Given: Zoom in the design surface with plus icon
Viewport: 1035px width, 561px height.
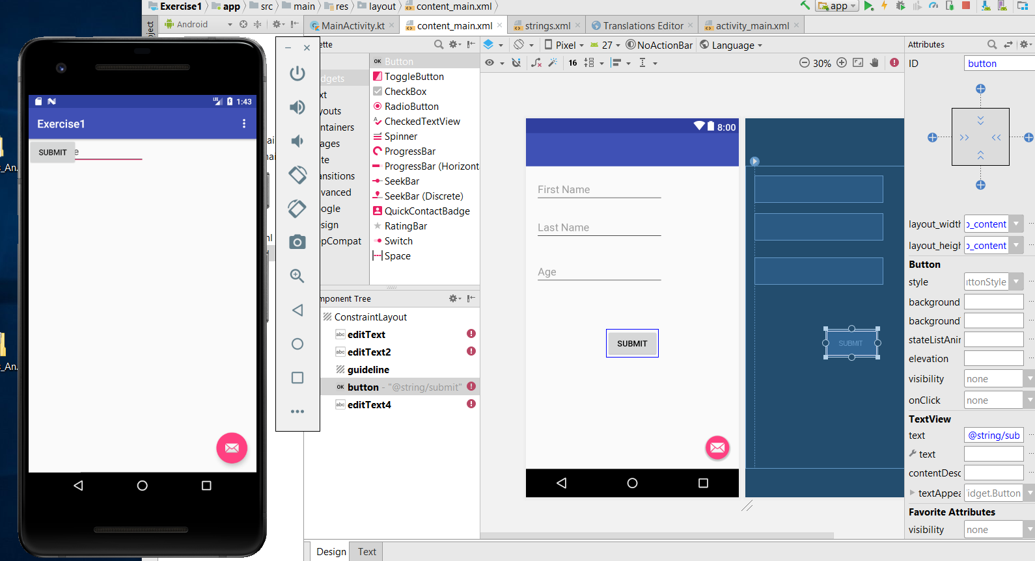Looking at the screenshot, I should point(842,63).
